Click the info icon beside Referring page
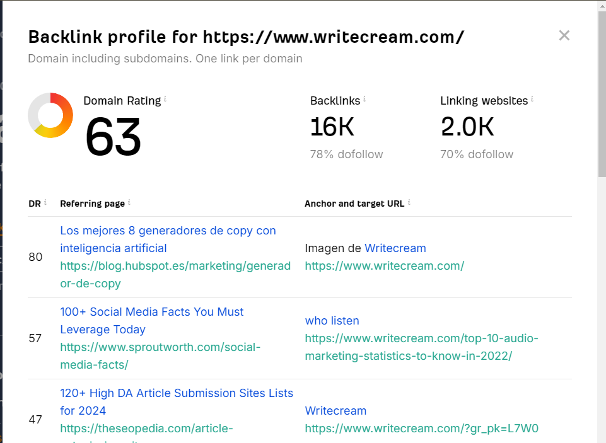 pos(129,202)
